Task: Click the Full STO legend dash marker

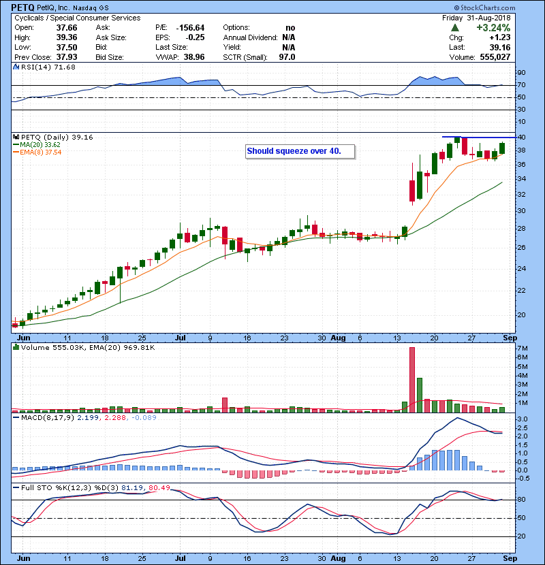Action: pos(16,488)
